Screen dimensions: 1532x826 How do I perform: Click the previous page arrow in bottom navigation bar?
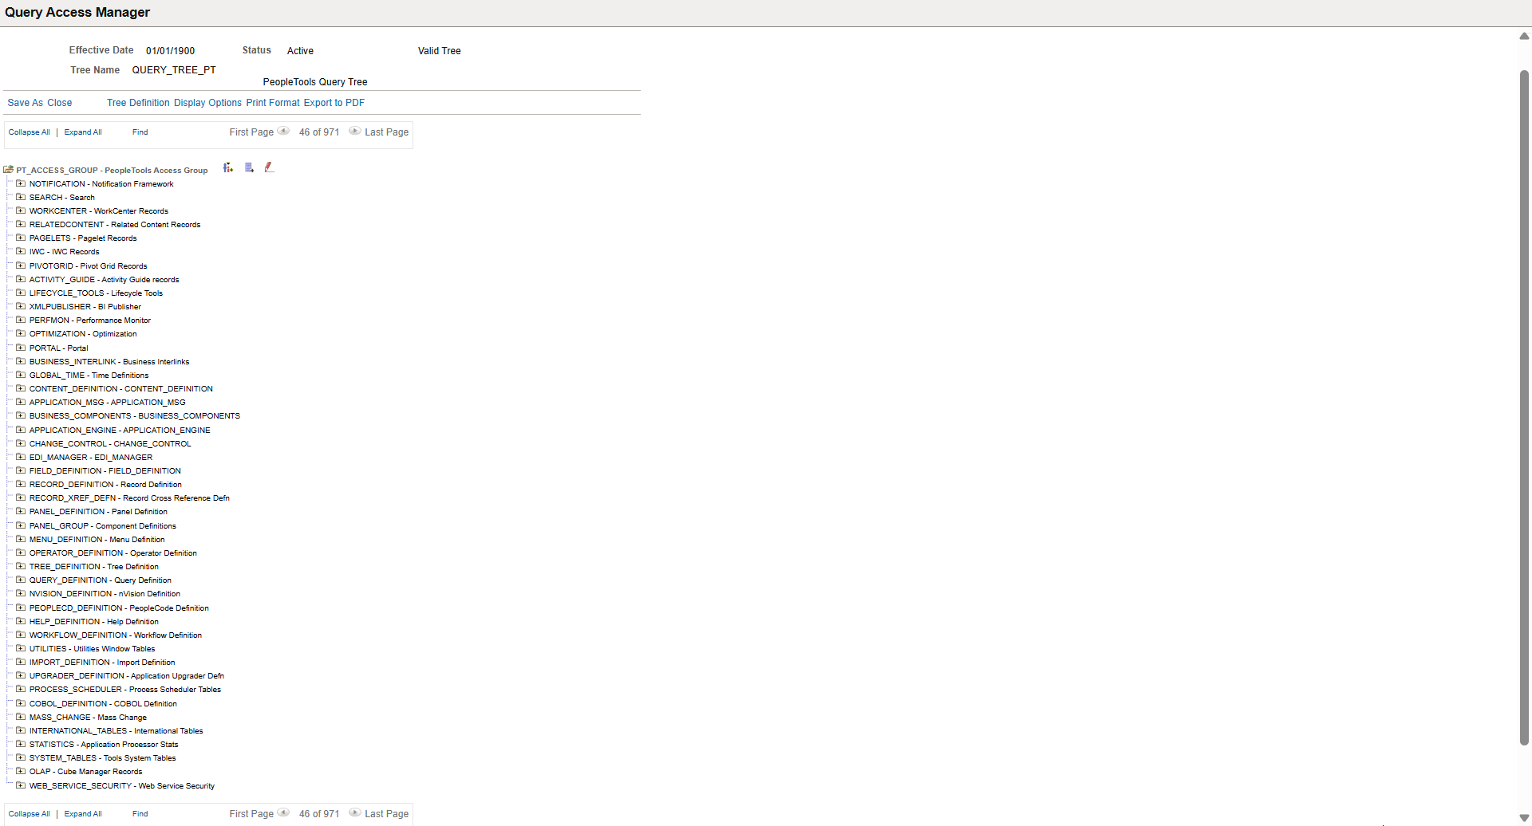[x=284, y=813]
